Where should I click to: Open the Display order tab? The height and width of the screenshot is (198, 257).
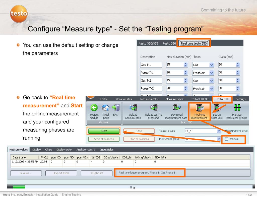(x=64, y=150)
